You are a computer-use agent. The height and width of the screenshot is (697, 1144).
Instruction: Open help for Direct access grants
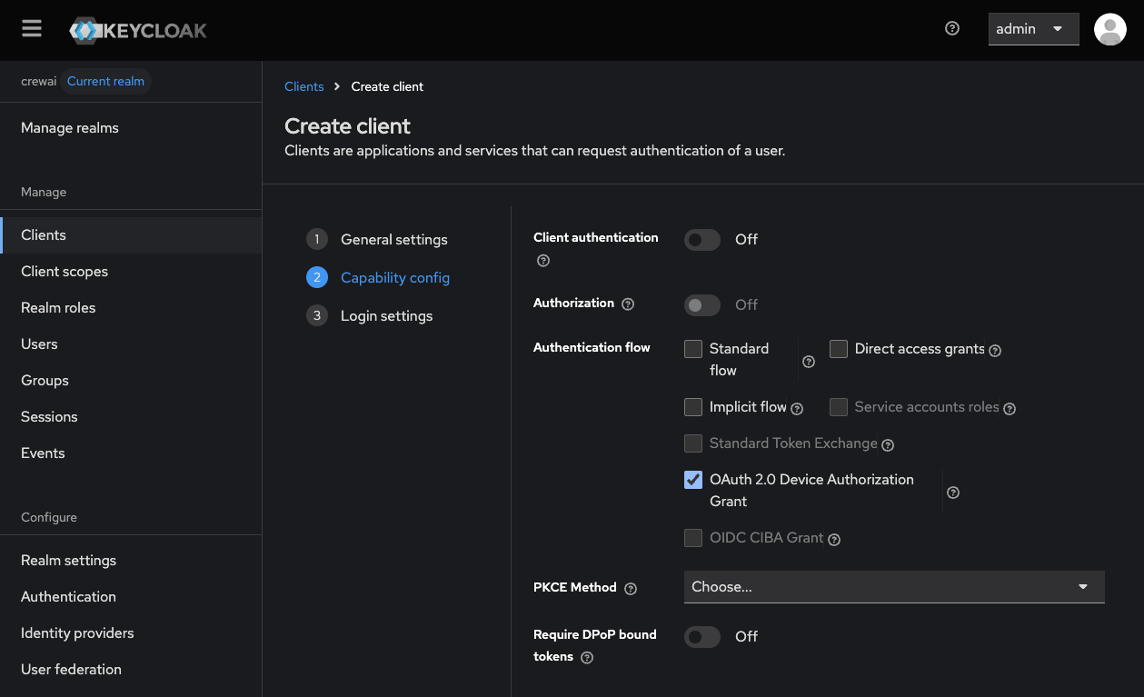(x=995, y=349)
